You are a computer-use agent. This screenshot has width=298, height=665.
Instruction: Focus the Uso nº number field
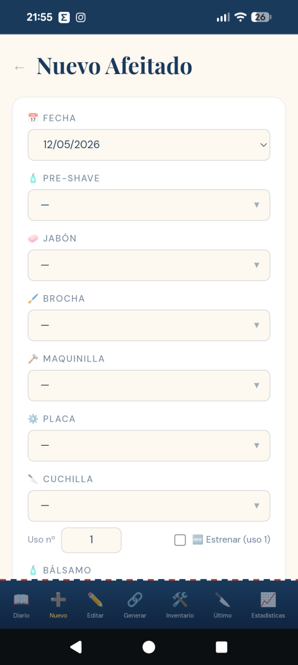91,540
